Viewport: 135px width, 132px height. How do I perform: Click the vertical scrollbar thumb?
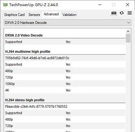pyautogui.click(x=128, y=38)
